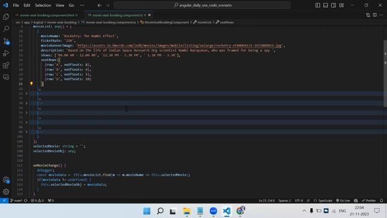Viewport: 387px width, 218px height.
Task: Open the remote window indicator in status bar
Action: tap(4, 200)
